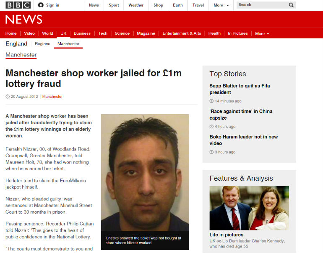The height and width of the screenshot is (253, 323).
Task: Open 'Race against time' in China story
Action: point(241,115)
